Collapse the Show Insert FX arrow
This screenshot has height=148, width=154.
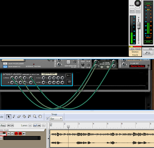(5, 66)
